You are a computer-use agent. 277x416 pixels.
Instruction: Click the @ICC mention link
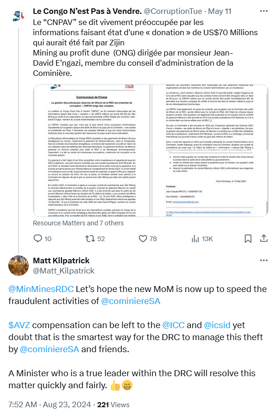pos(173,325)
